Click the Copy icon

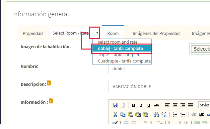(x=123, y=114)
